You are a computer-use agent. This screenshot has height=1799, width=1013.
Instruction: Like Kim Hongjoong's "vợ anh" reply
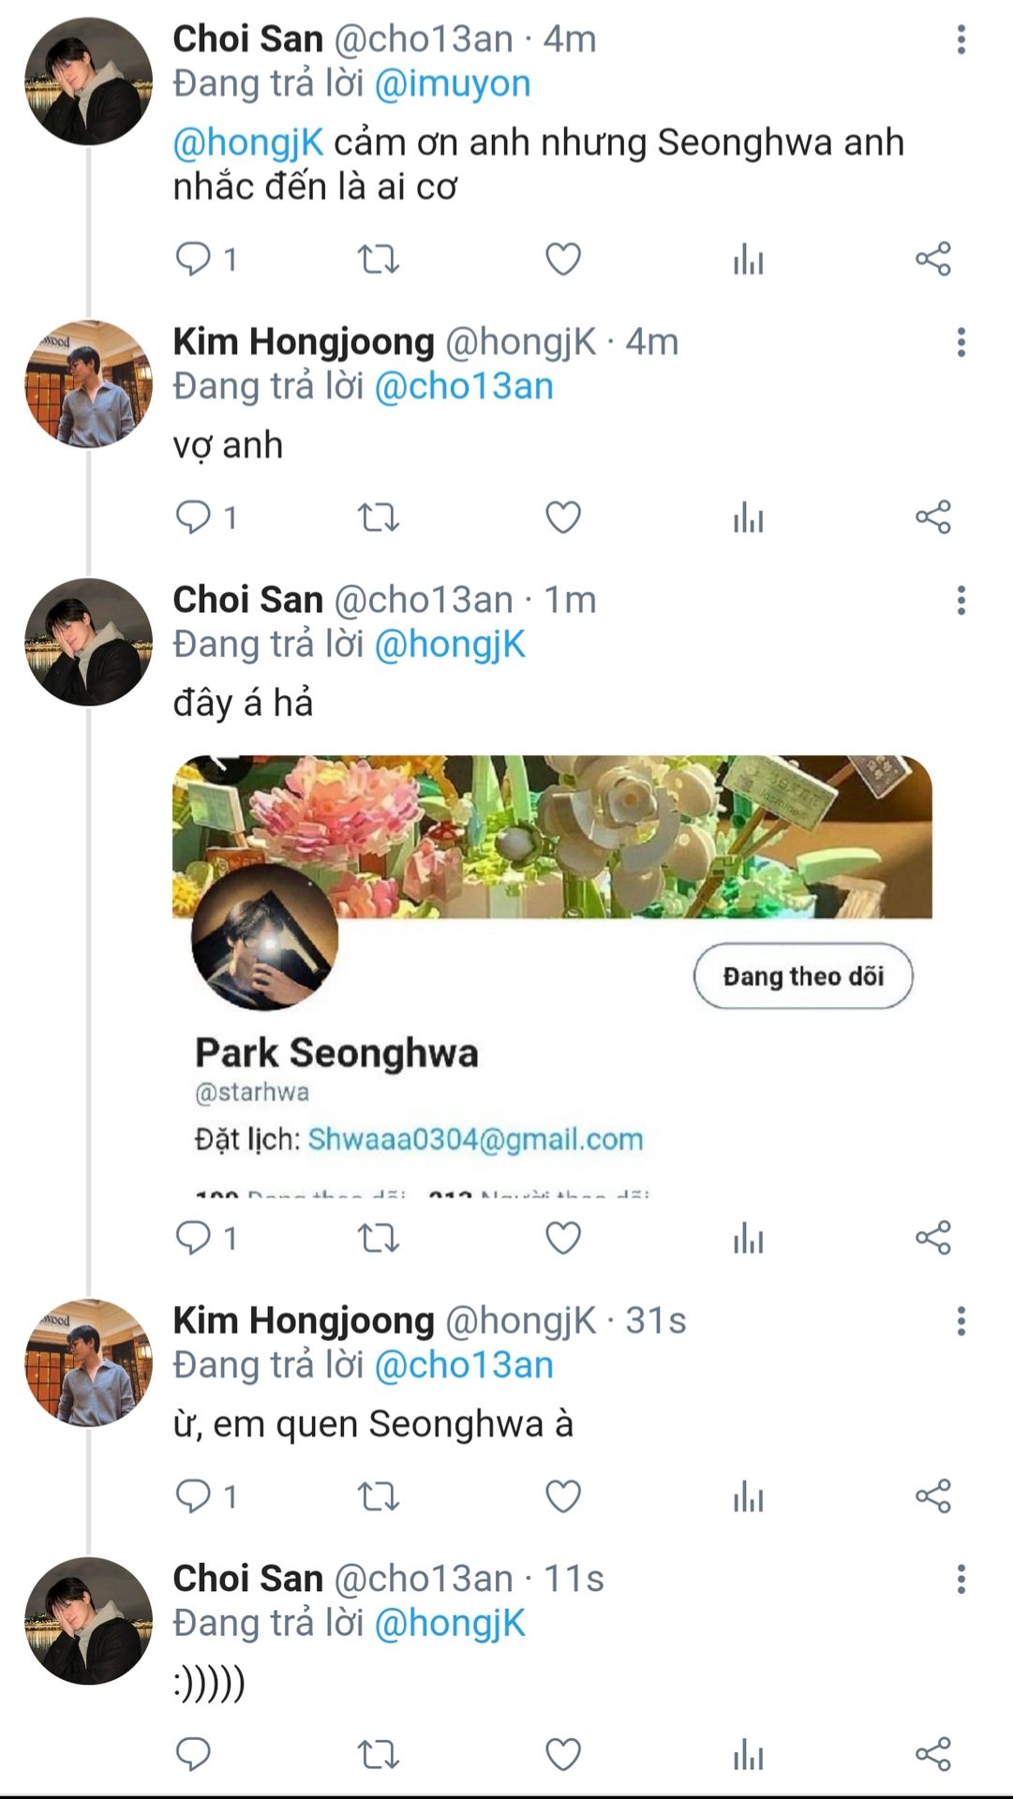click(x=563, y=517)
